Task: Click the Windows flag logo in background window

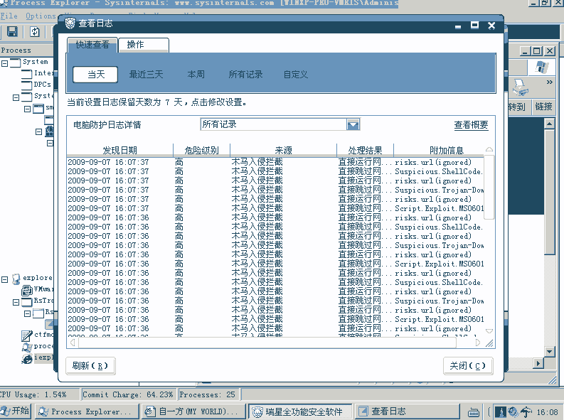Action: pyautogui.click(x=542, y=68)
